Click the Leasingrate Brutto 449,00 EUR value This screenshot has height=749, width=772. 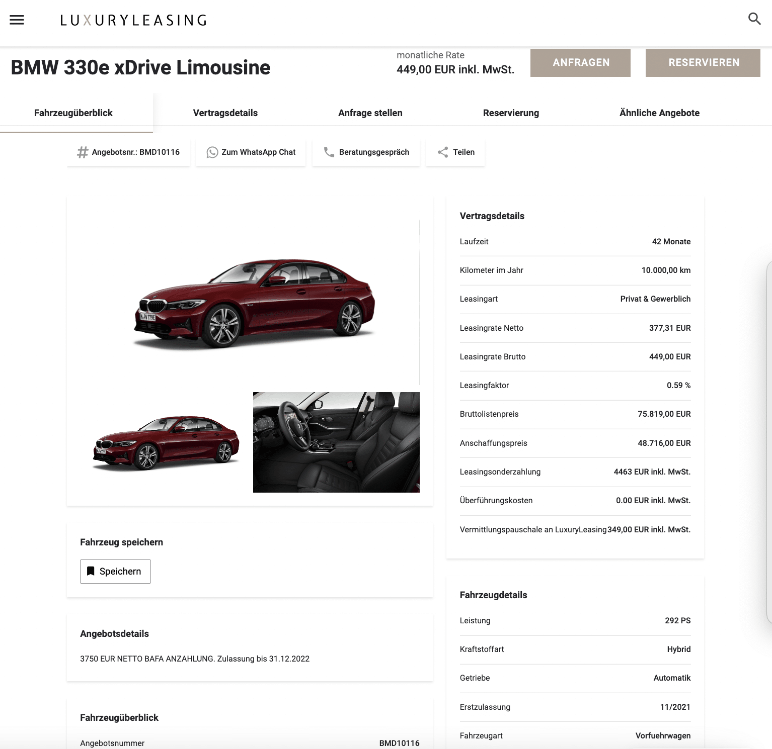pos(670,357)
